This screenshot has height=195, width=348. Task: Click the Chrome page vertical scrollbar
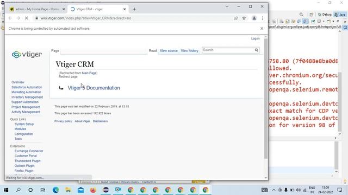[266, 99]
